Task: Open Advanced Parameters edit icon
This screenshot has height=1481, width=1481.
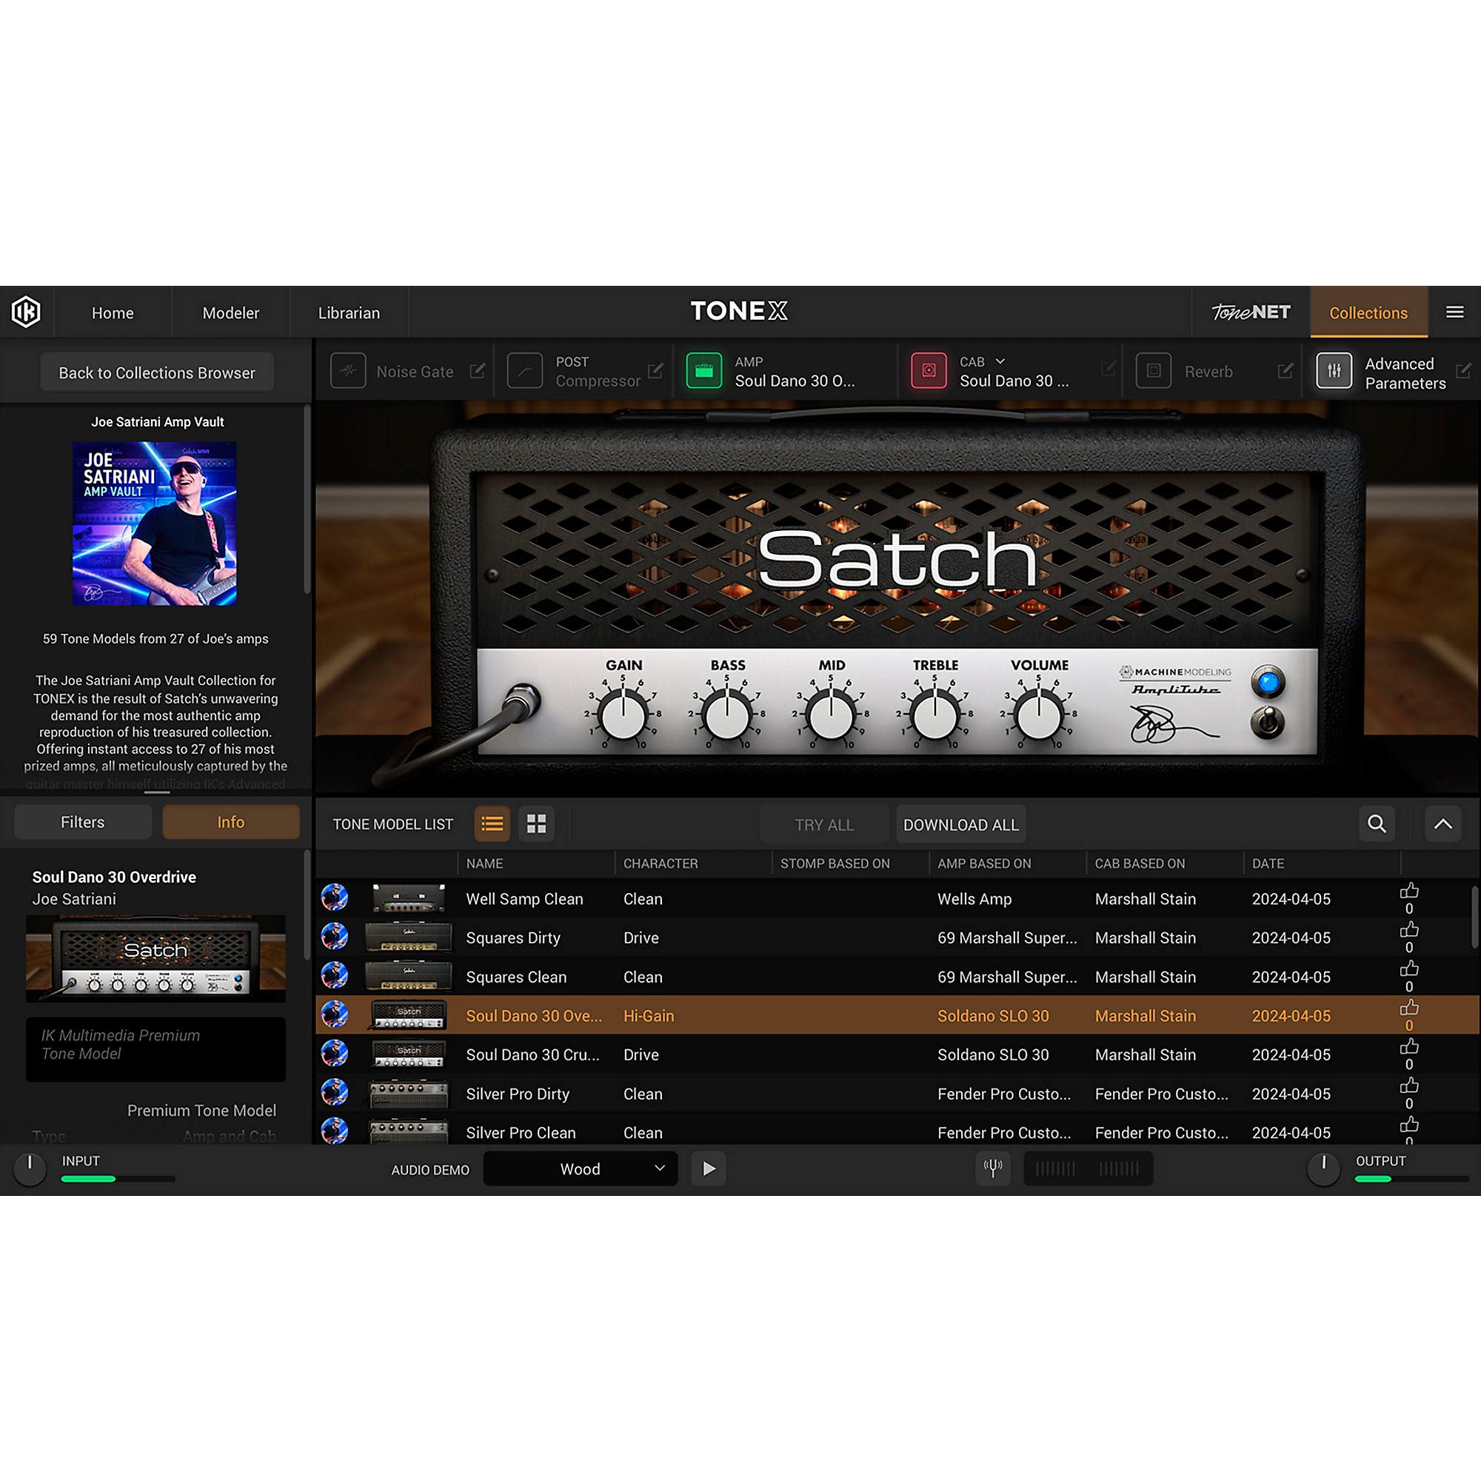Action: pyautogui.click(x=1463, y=371)
